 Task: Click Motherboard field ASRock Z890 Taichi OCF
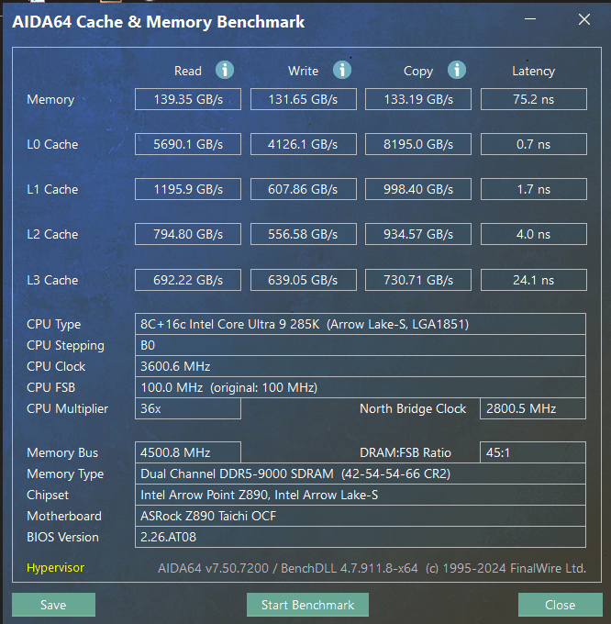[360, 516]
